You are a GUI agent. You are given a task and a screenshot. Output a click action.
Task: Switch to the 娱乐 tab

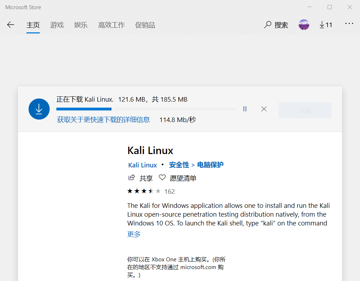pos(81,25)
